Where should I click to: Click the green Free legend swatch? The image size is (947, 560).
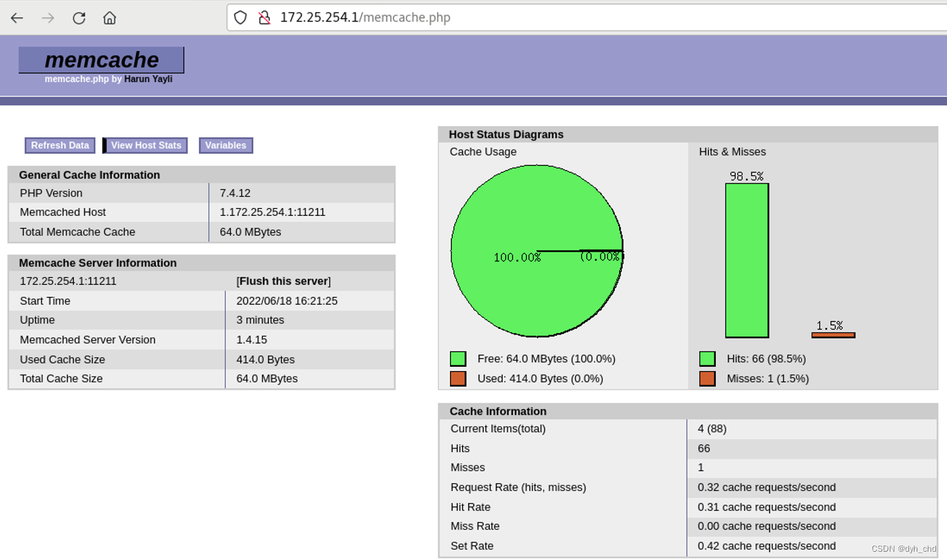[x=459, y=359]
